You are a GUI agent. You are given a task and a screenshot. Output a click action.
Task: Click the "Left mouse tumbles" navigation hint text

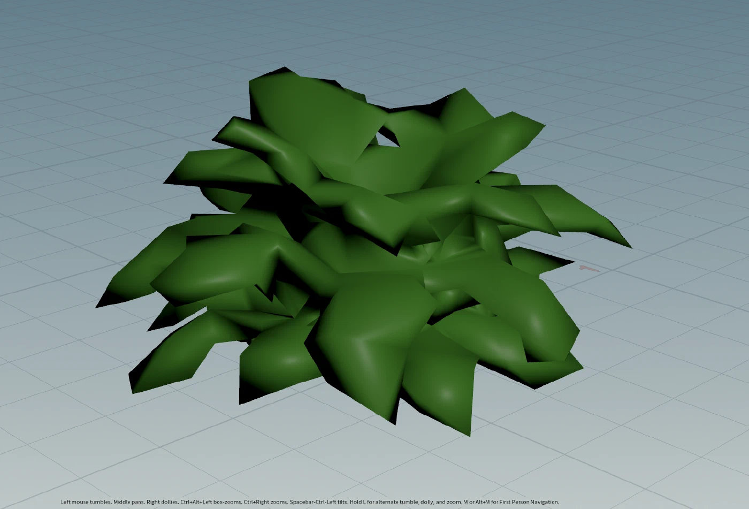click(x=86, y=502)
